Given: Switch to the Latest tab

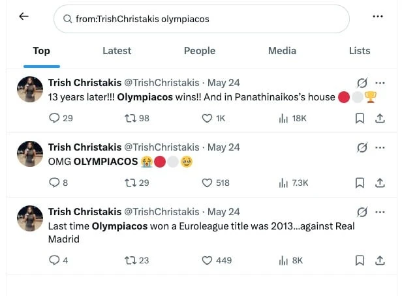Looking at the screenshot, I should [117, 51].
